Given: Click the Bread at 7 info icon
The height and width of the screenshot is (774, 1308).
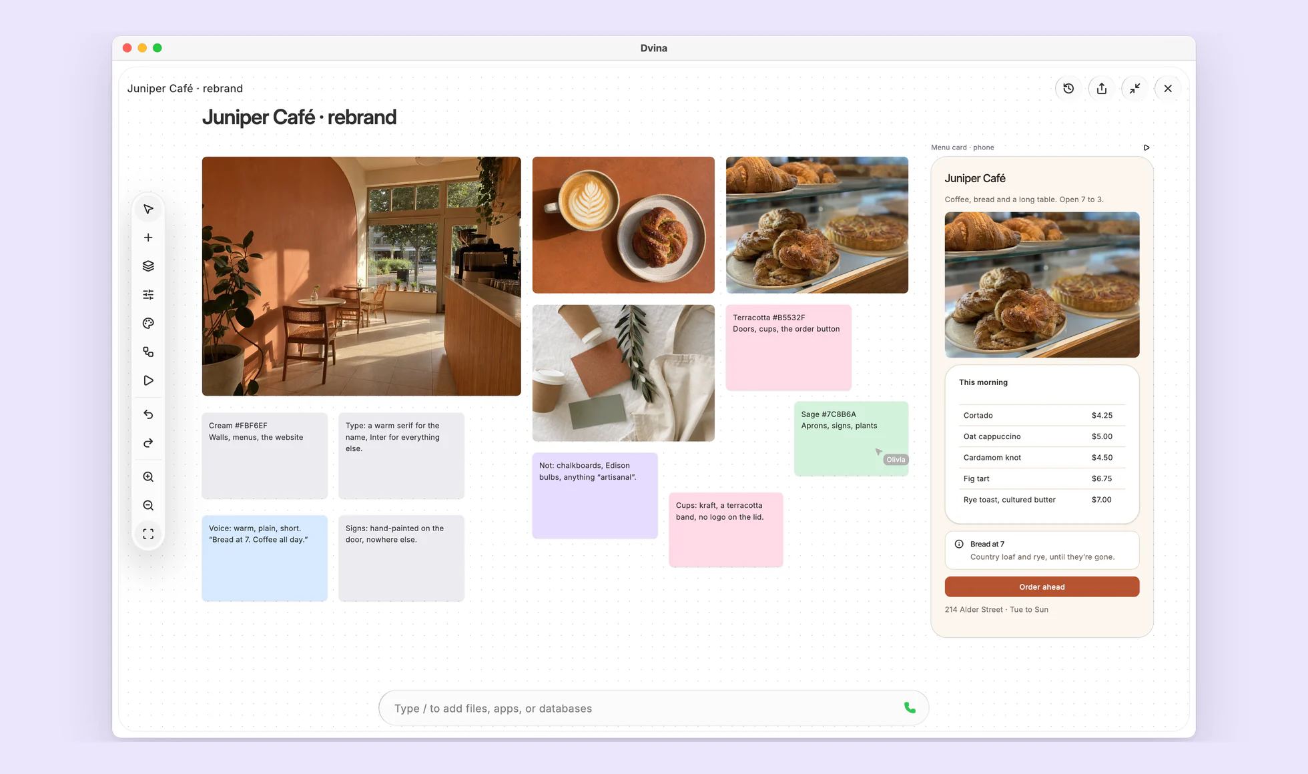Looking at the screenshot, I should tap(959, 544).
